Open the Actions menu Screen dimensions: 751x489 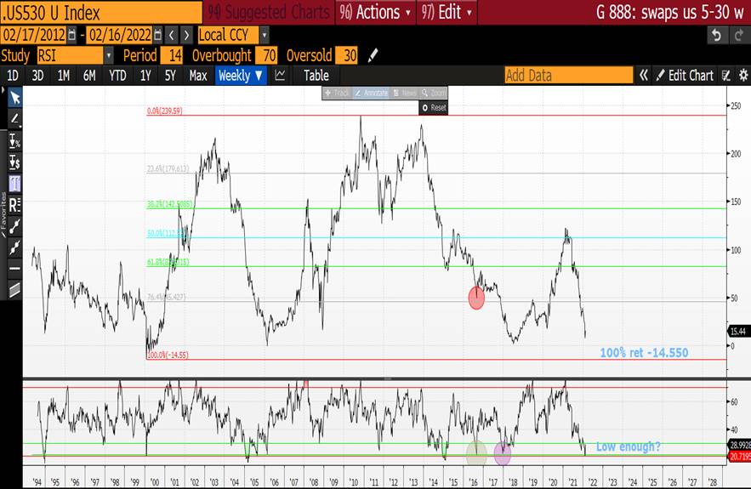[x=375, y=12]
